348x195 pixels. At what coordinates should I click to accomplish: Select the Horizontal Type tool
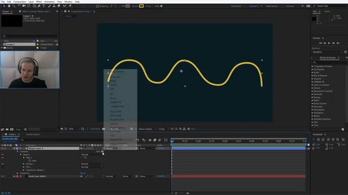point(43,6)
